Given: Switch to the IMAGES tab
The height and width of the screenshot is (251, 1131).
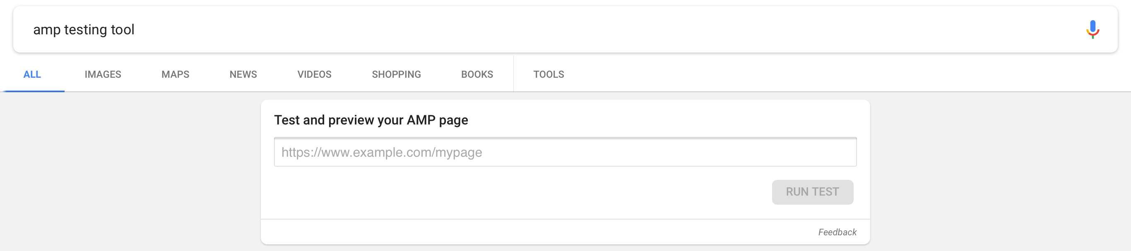Looking at the screenshot, I should (103, 74).
